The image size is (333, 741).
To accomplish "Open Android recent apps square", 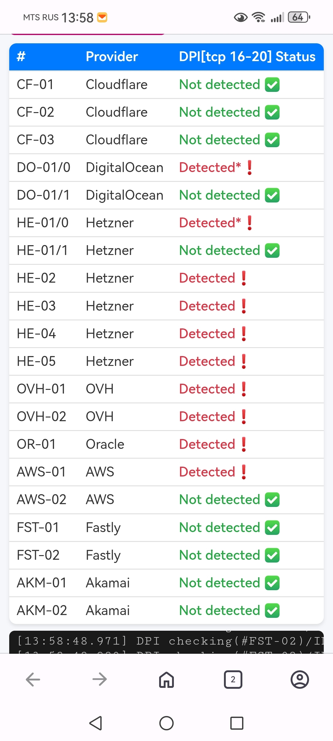I will 237,723.
